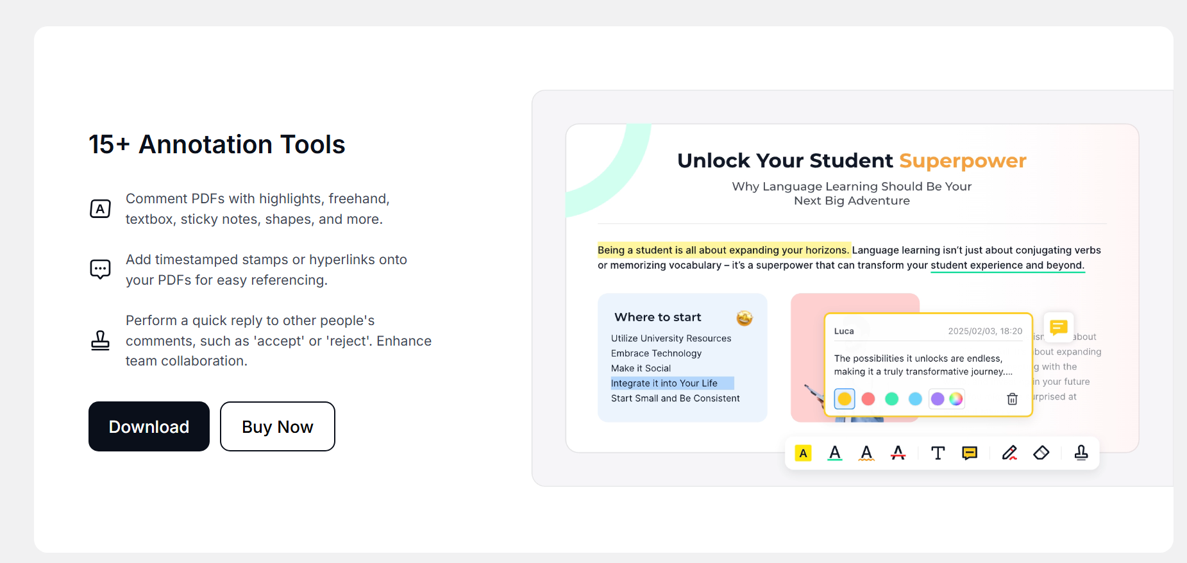Select the light blue color swatch
This screenshot has height=563, width=1187.
point(915,399)
